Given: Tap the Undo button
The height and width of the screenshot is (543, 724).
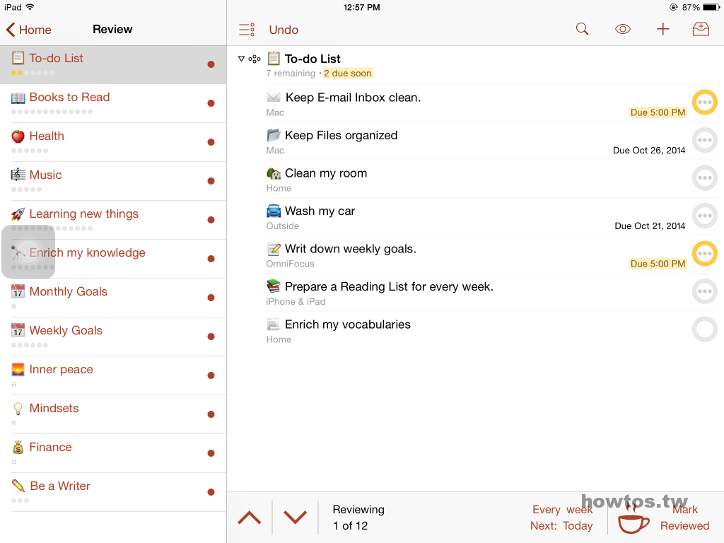Looking at the screenshot, I should tap(284, 30).
